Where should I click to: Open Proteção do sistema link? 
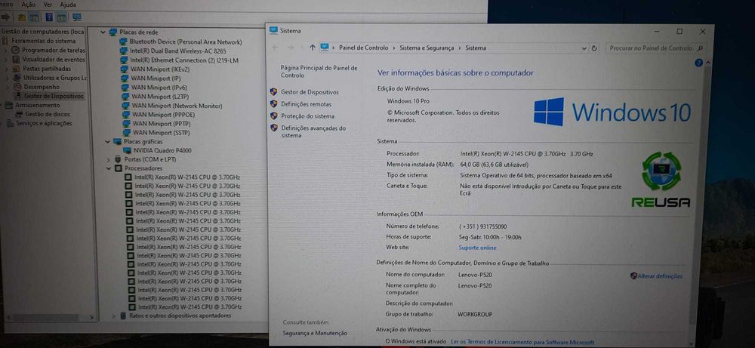tap(308, 116)
